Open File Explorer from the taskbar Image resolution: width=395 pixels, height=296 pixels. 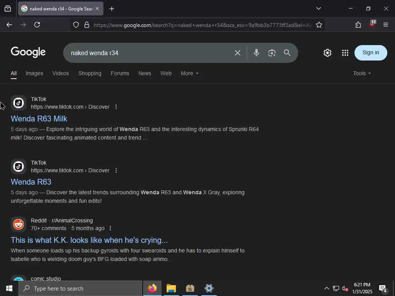click(171, 288)
